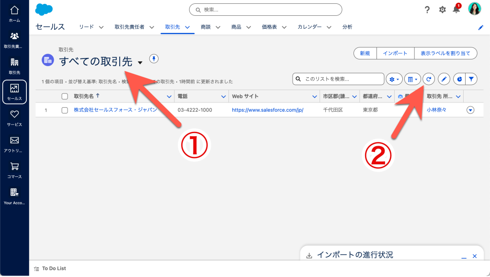Open the setup gear icon
The width and height of the screenshot is (490, 277).
tap(442, 10)
